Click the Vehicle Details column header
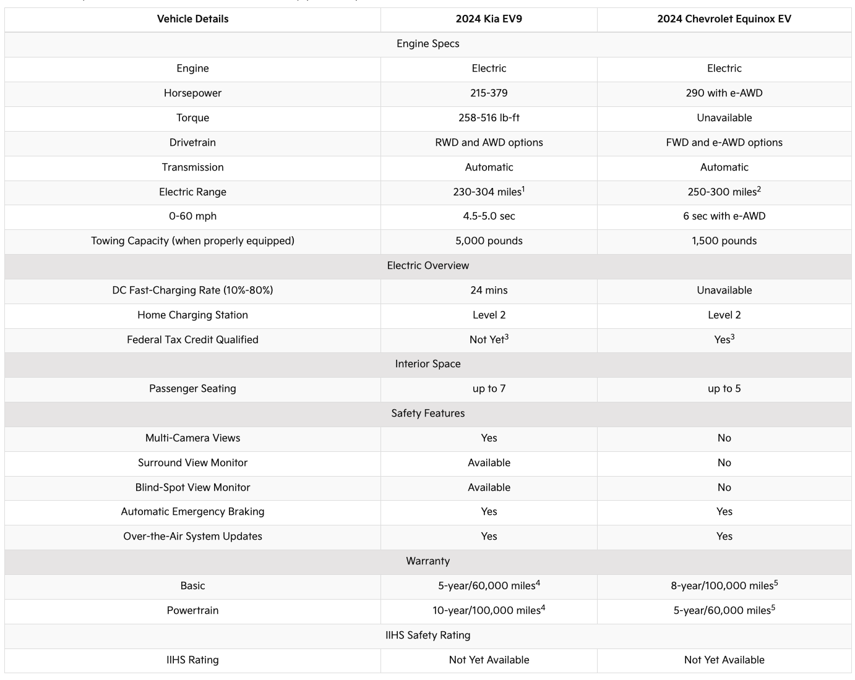The image size is (855, 680). 192,19
